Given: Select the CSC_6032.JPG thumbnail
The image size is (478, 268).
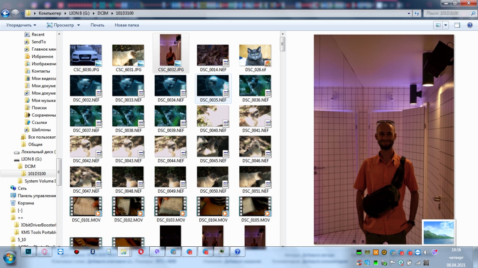Looking at the screenshot, I should tap(171, 53).
